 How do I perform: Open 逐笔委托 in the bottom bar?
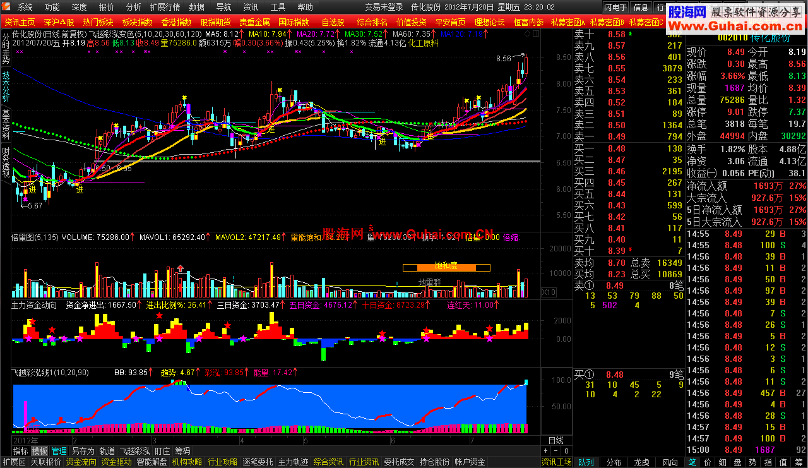[258, 462]
